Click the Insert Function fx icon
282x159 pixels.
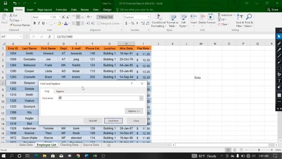click(x=49, y=37)
